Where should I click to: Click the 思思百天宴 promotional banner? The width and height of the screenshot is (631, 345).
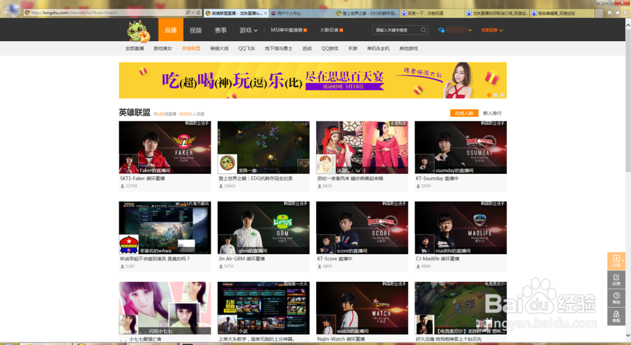pyautogui.click(x=313, y=80)
